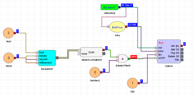This screenshot has width=193, height=96.
Task: Click the Instrument block output port
Action: pos(119,7)
